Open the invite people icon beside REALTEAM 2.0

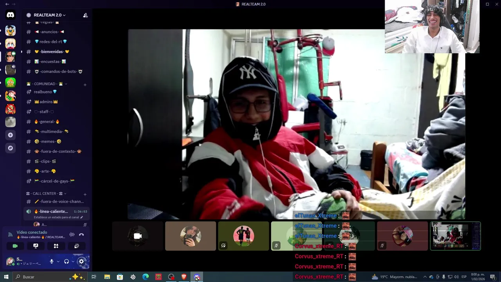[x=85, y=15]
